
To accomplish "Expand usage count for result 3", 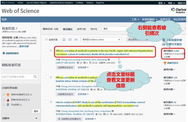I will point(169,114).
